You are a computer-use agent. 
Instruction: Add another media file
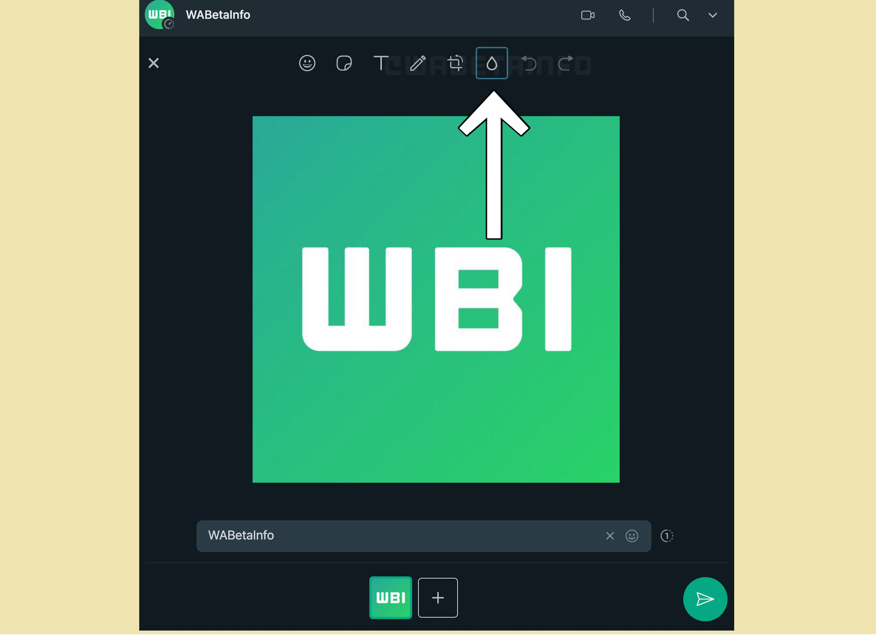(438, 598)
